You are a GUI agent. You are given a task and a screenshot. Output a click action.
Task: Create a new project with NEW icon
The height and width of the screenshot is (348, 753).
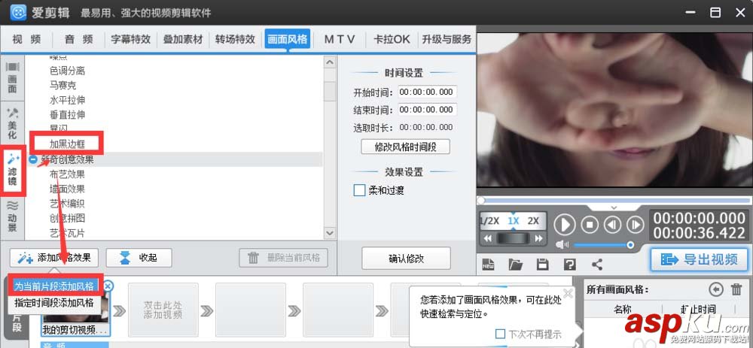[489, 264]
